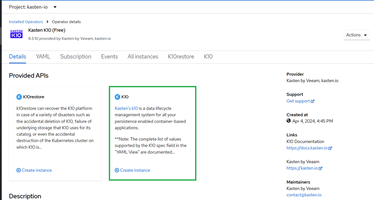
Task: Open the Kasten's k10 link
Action: (x=126, y=108)
